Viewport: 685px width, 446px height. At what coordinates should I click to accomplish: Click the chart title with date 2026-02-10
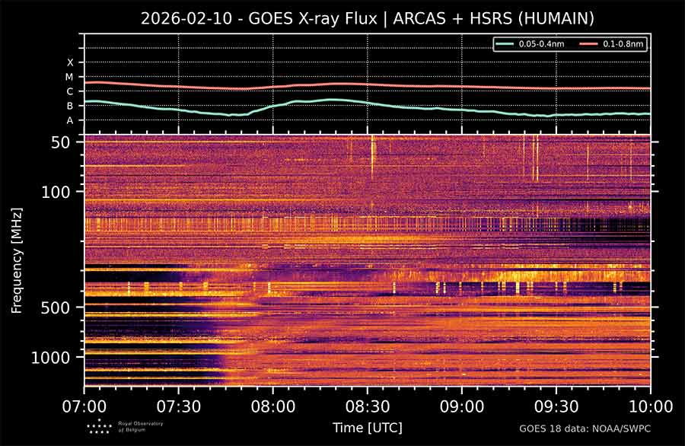point(368,18)
